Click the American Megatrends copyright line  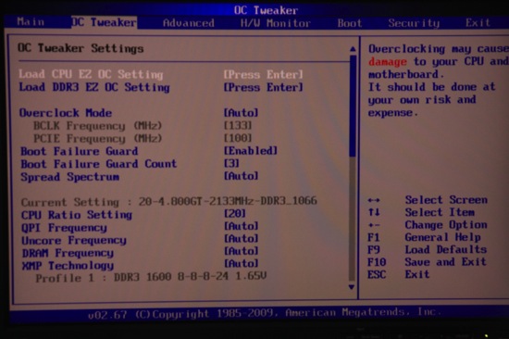coord(265,313)
